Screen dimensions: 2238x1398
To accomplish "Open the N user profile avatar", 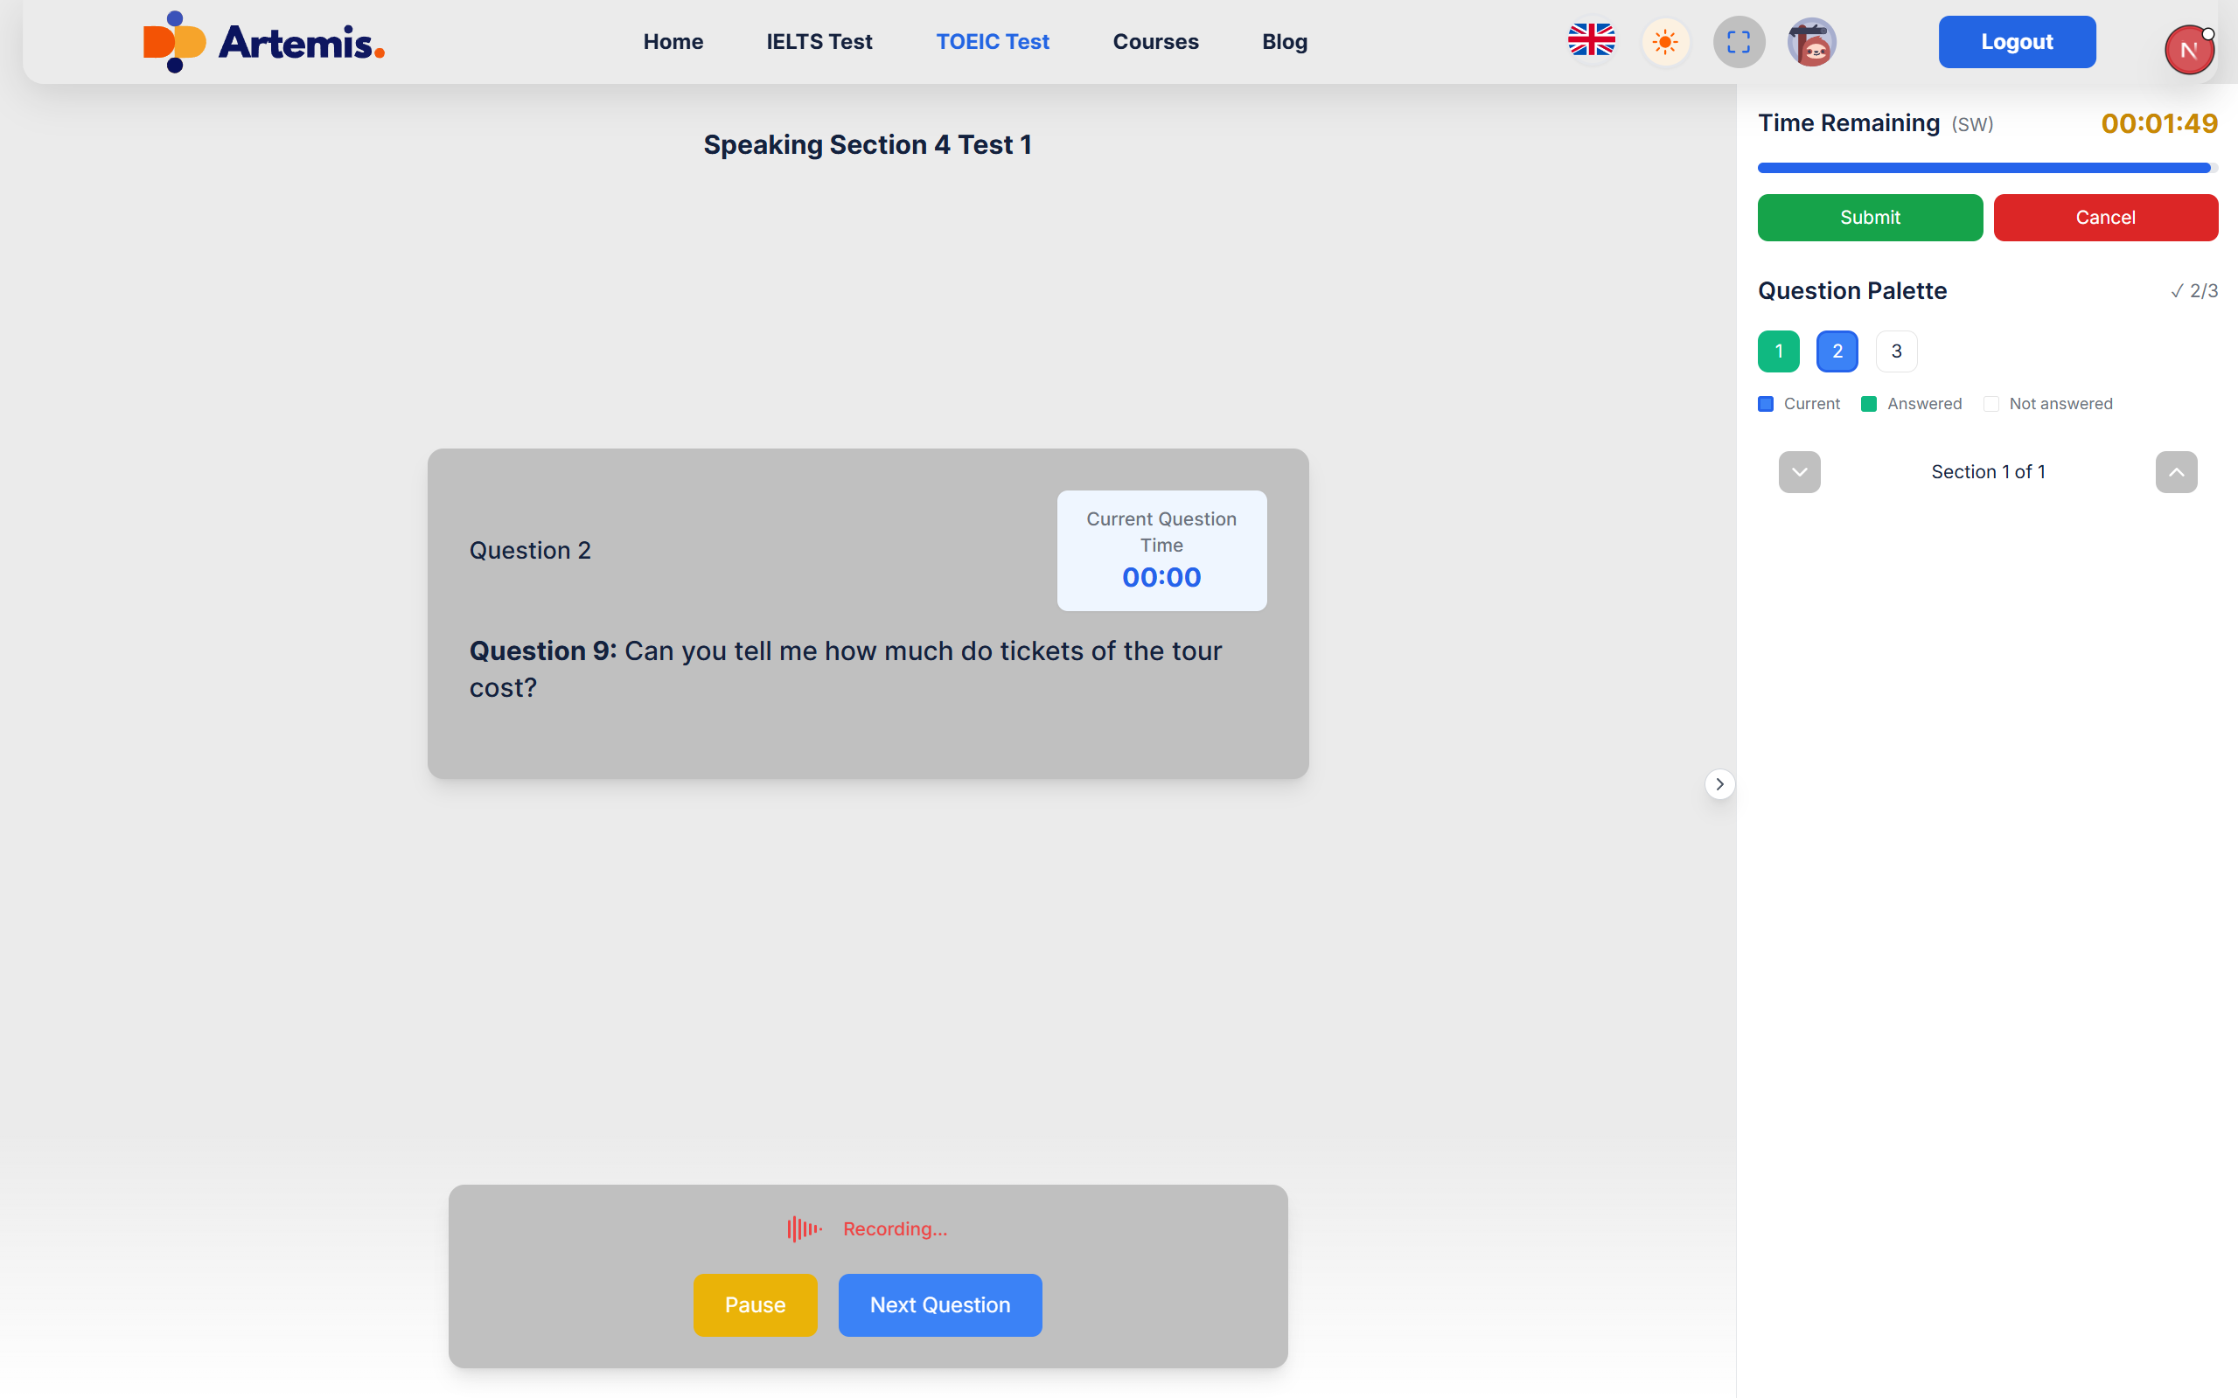I will point(2188,50).
